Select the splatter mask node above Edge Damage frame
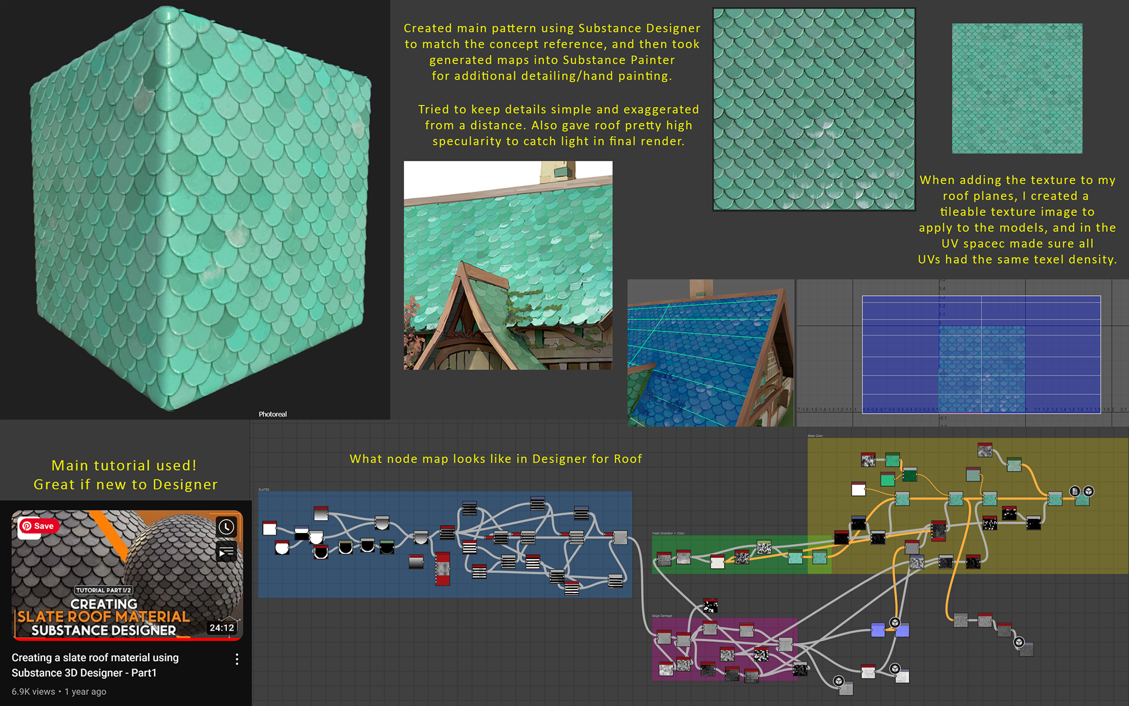 (x=710, y=605)
